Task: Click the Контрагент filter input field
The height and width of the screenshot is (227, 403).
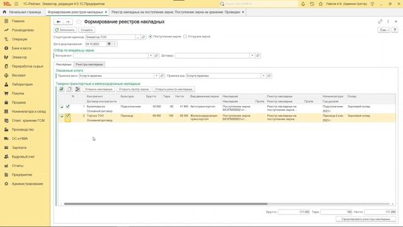Action: (x=111, y=55)
